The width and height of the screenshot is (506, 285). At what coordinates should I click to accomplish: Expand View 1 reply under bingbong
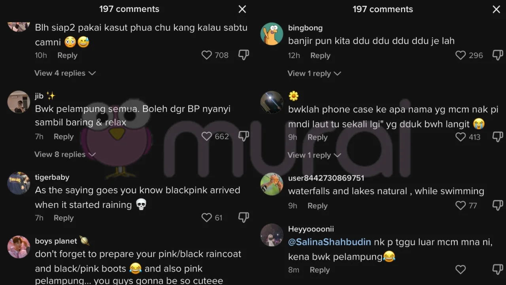coord(314,74)
